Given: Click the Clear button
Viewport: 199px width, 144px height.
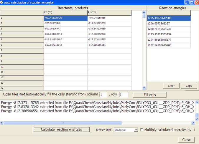Looking at the screenshot, I should point(171,86).
